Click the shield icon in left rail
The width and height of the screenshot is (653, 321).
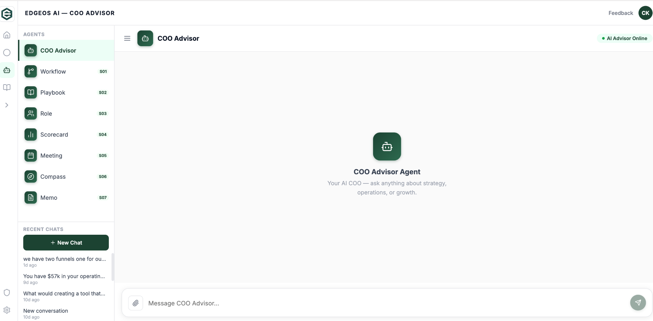7,292
